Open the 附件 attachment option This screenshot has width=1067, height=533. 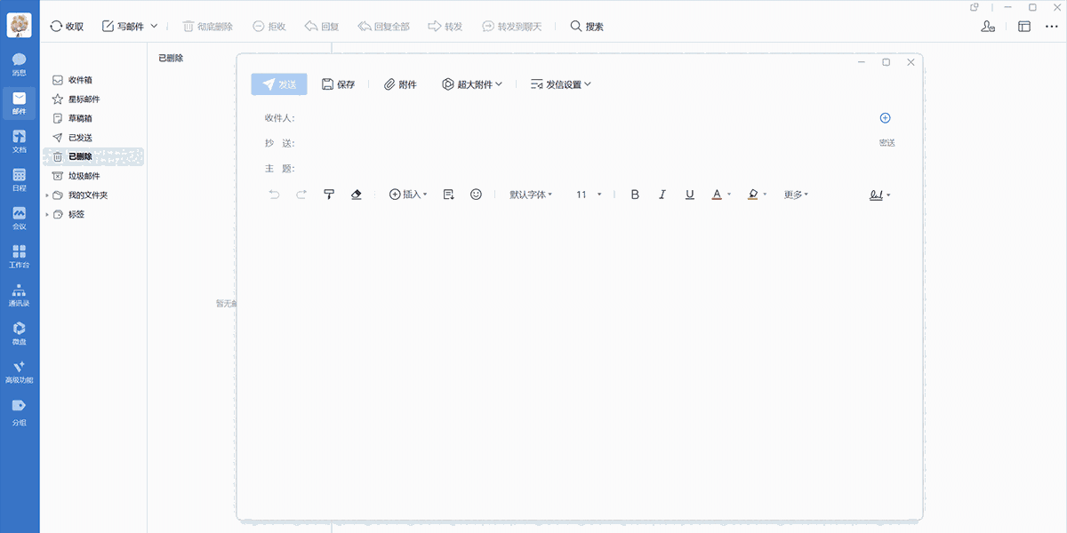tap(400, 84)
